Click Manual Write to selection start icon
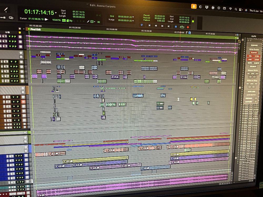 (x=249, y=74)
